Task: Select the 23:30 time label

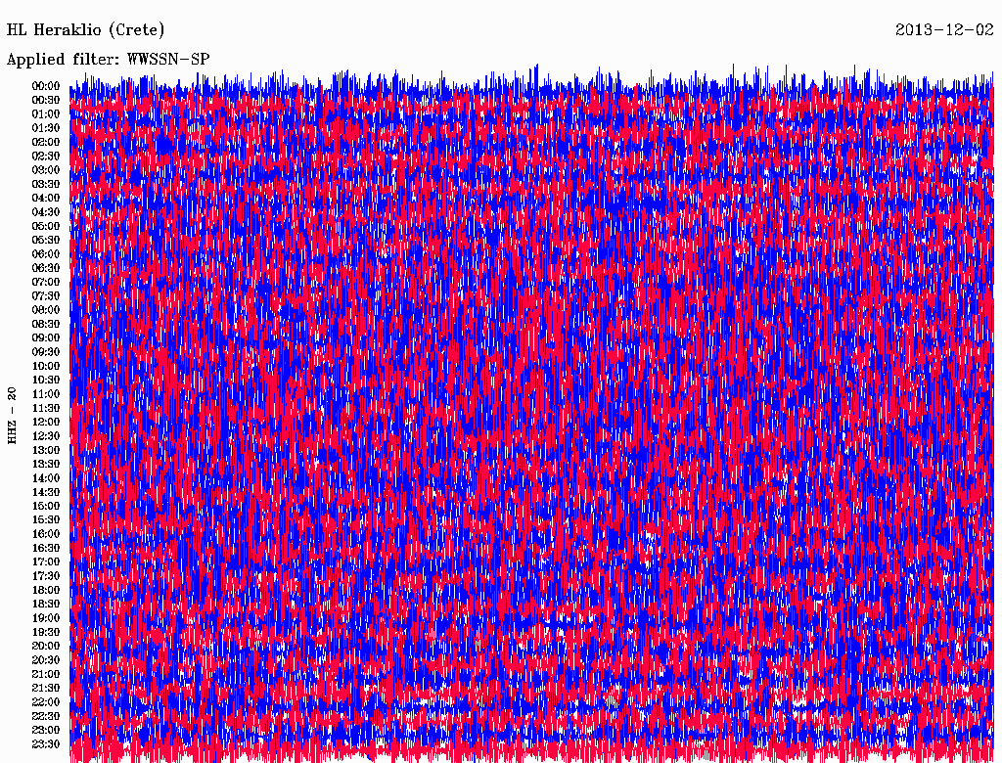Action: tap(46, 744)
